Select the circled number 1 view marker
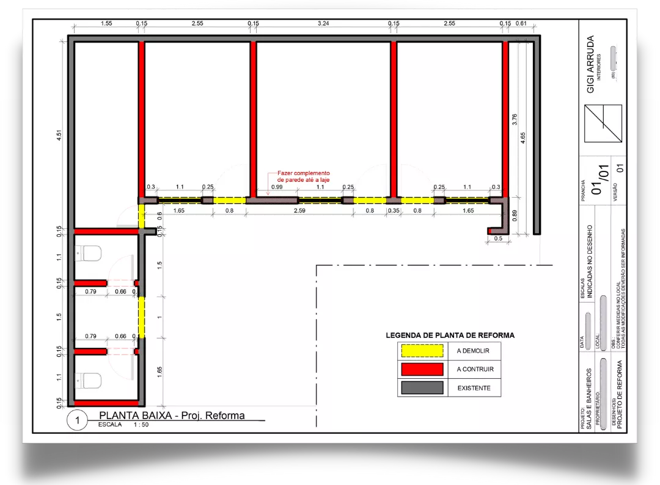This screenshot has width=660, height=485. [77, 420]
